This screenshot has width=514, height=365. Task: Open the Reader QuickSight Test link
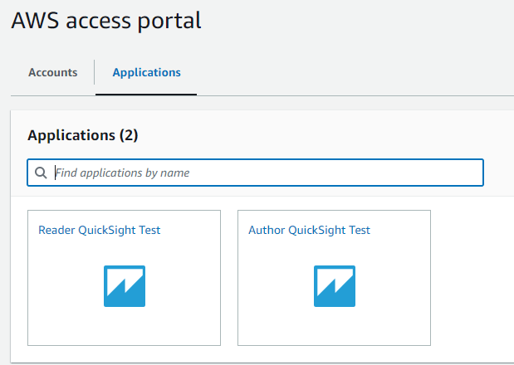click(x=100, y=230)
